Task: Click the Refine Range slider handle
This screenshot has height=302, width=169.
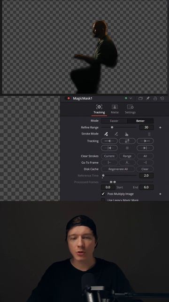Action: click(x=112, y=127)
